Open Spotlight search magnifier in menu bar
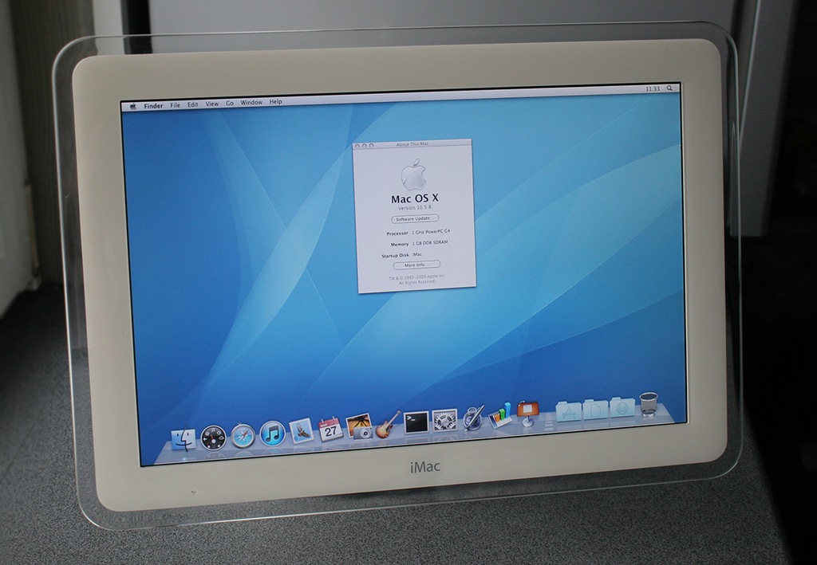817x565 pixels. 669,88
